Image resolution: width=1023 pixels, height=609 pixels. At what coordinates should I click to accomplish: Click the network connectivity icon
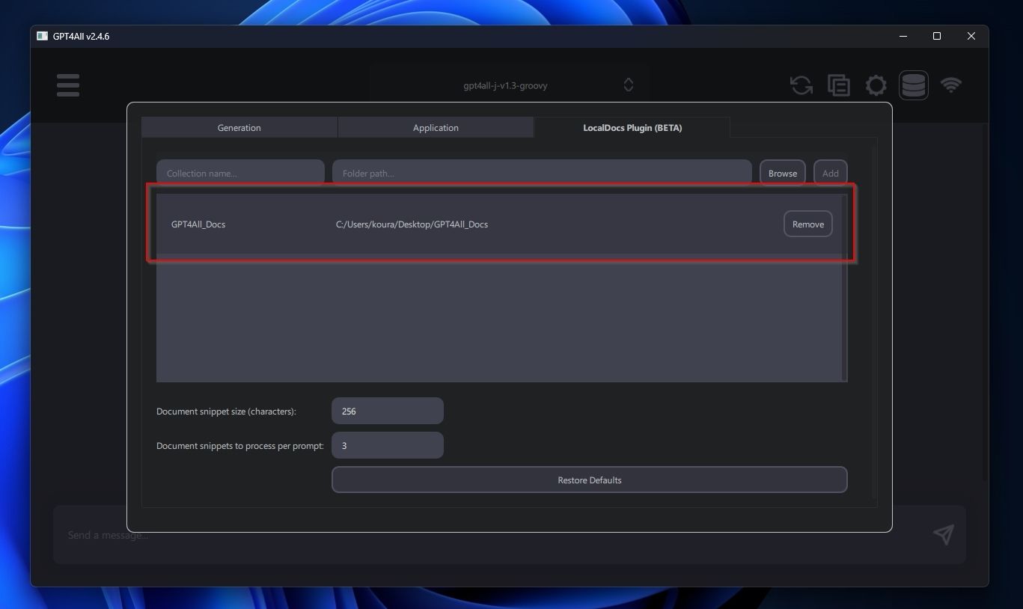coord(951,85)
